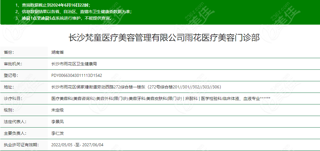Viewport: 320px width, 151px height.
Task: Select validity period 2022/05/05 -至- 2027/06/04
Action: [x=77, y=145]
